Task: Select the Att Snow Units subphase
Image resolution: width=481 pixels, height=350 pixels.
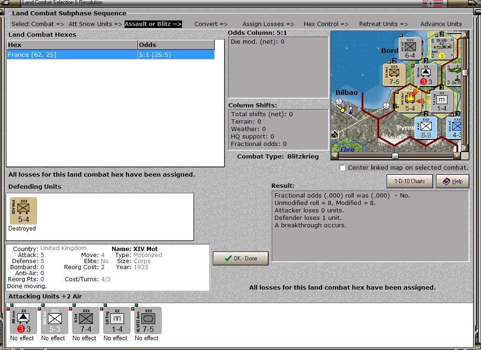Action: point(95,24)
